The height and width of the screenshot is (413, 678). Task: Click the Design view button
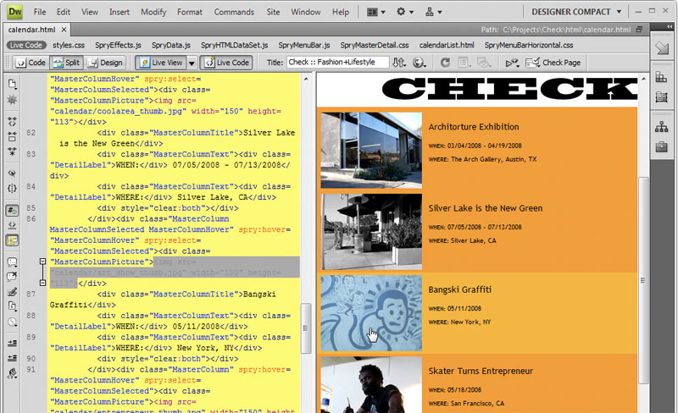click(105, 63)
